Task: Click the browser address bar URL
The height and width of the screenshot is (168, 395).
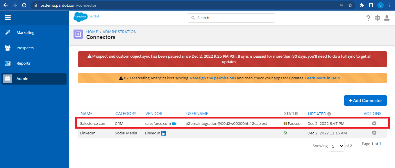Action: [68, 5]
